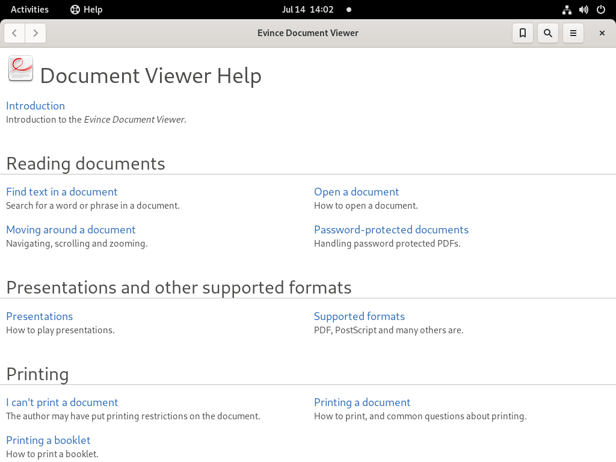The height and width of the screenshot is (462, 616).
Task: Click the Evince application logo icon
Action: [20, 69]
